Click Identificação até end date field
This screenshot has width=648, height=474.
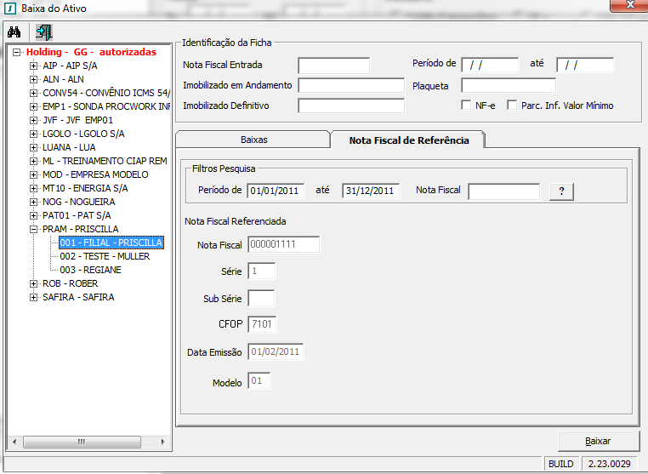click(585, 65)
